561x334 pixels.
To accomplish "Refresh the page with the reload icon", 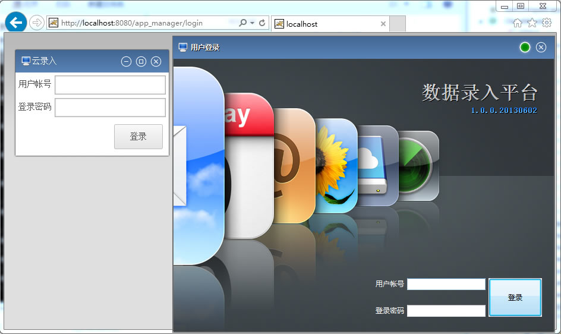I will pos(262,23).
